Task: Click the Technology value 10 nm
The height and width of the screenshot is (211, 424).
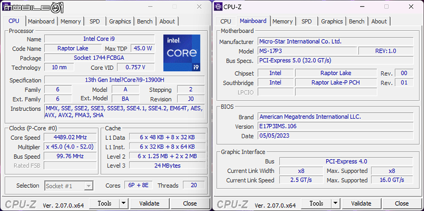Action: point(59,67)
